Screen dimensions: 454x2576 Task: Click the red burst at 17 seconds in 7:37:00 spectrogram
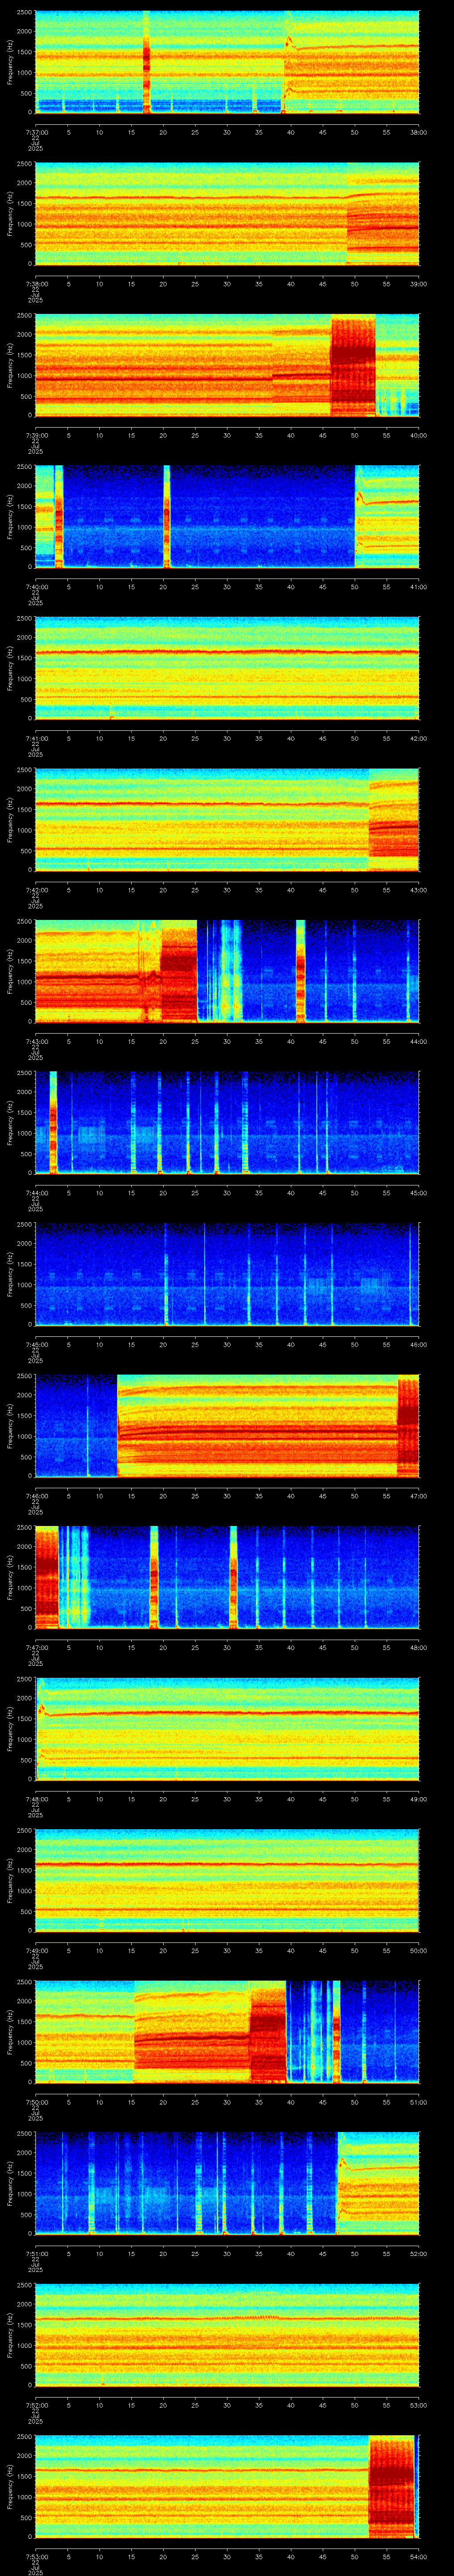tap(146, 62)
